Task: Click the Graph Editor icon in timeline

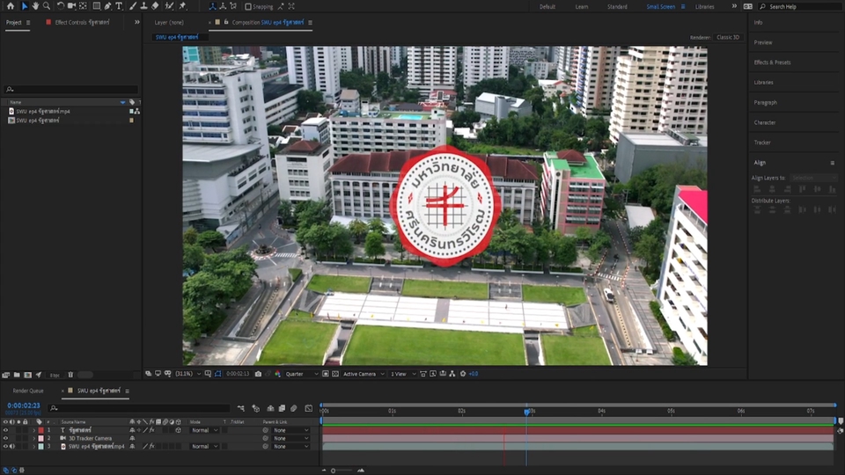Action: point(309,408)
